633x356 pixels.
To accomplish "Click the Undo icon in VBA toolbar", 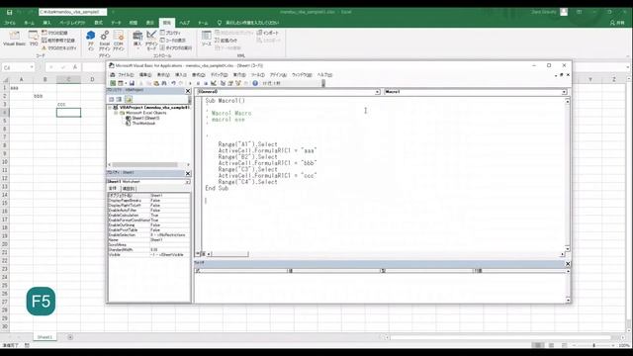I will tap(173, 83).
